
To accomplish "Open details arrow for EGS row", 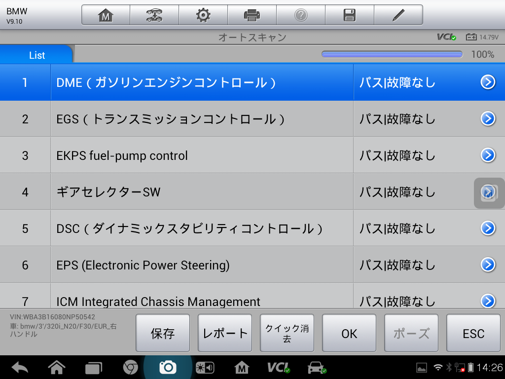I will (x=488, y=118).
